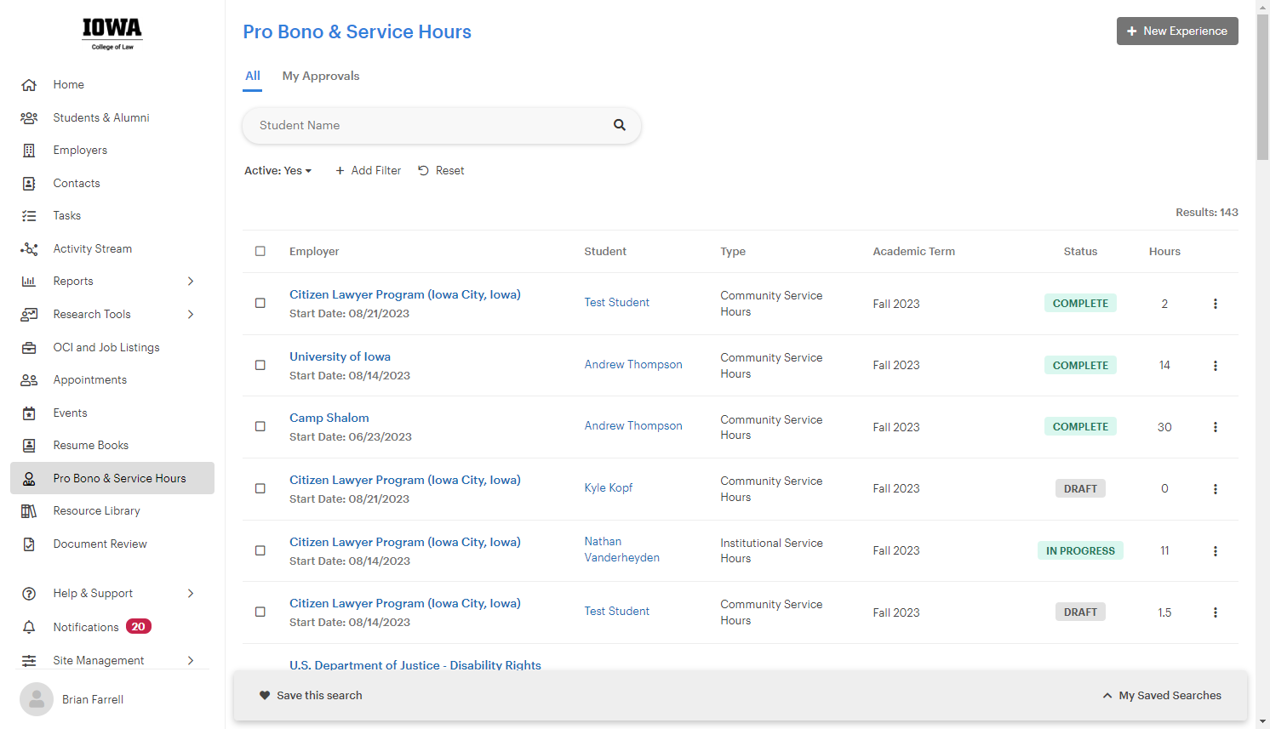Open Nathan Vanderheyden student link
Image resolution: width=1270 pixels, height=729 pixels.
(622, 550)
